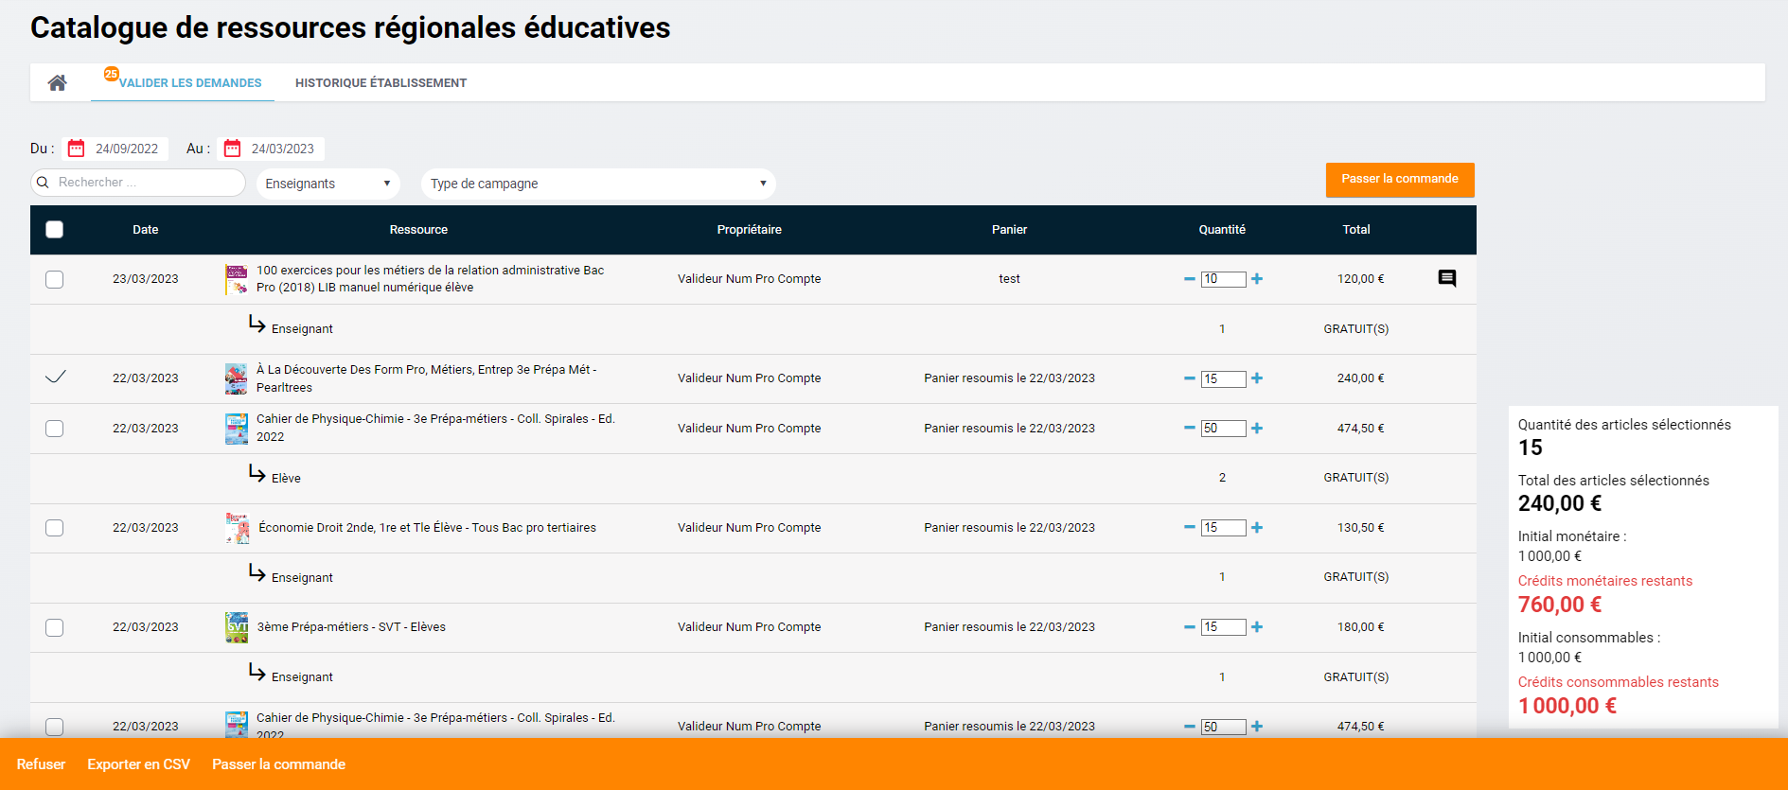Click the home icon in navigation bar
This screenshot has width=1788, height=790.
(58, 83)
